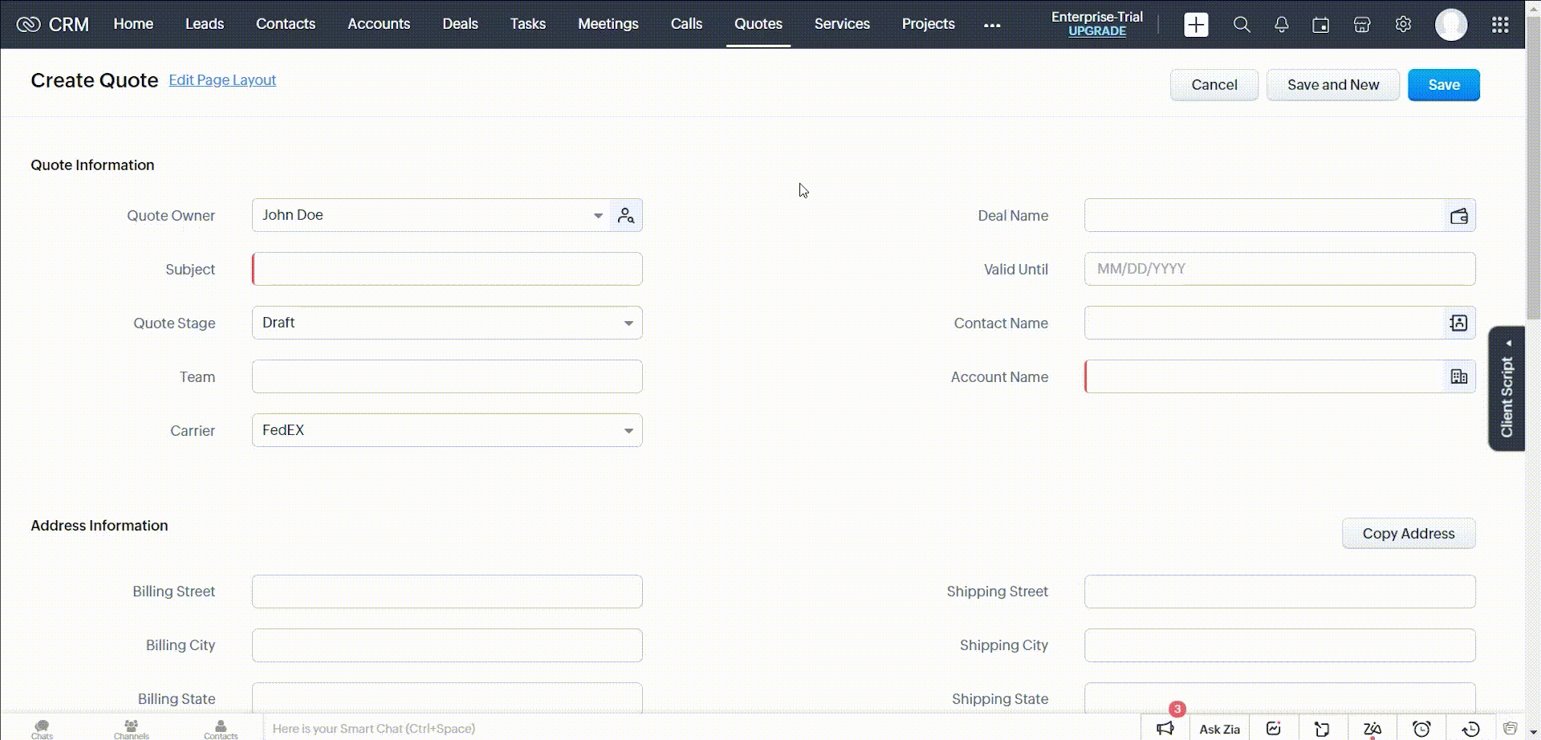This screenshot has height=740, width=1541.
Task: Click into the Subject input field
Action: [447, 269]
